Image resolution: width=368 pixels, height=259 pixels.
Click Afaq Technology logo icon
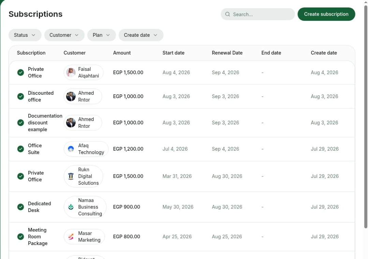pyautogui.click(x=71, y=149)
